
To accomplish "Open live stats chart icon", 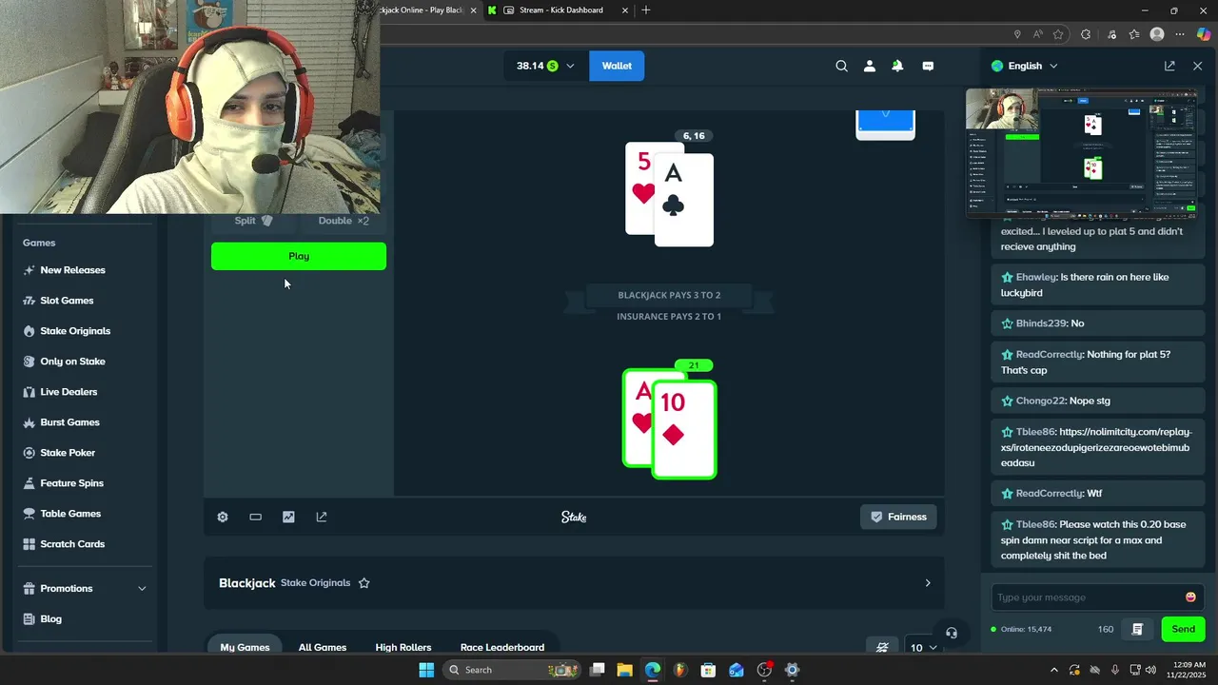I will 288,517.
